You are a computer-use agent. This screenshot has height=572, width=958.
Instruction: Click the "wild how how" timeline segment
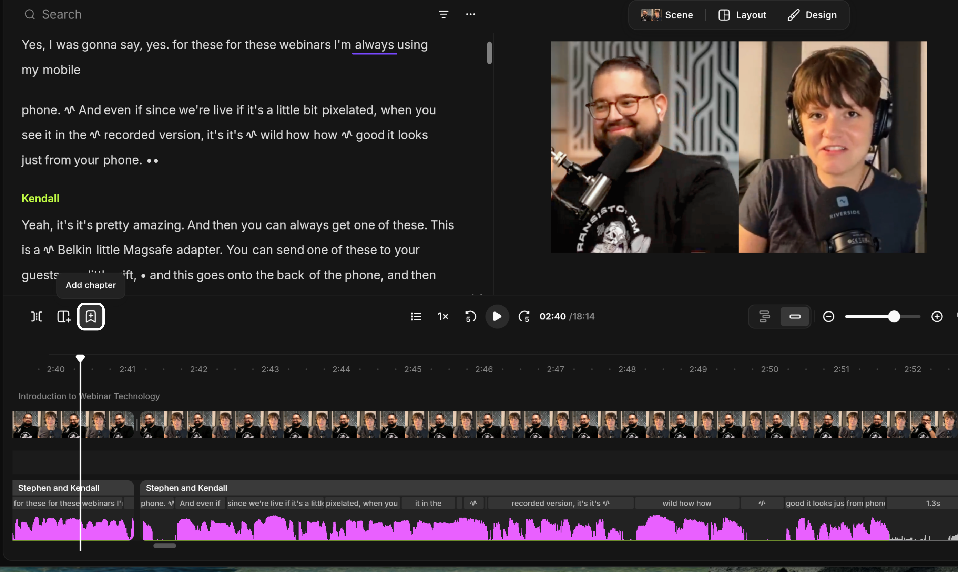pyautogui.click(x=687, y=504)
